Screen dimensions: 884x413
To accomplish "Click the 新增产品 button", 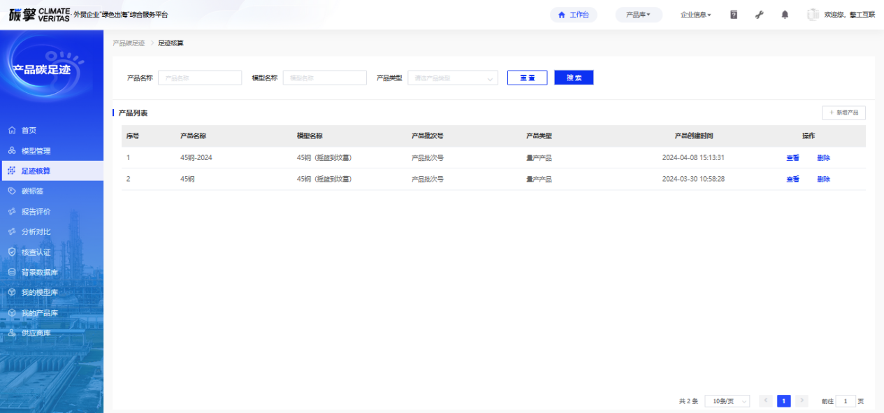I will click(843, 113).
